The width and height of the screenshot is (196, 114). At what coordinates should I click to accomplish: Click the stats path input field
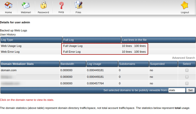tap(177, 90)
